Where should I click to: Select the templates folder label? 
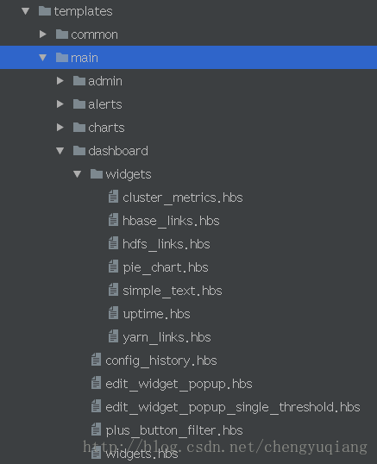click(83, 11)
